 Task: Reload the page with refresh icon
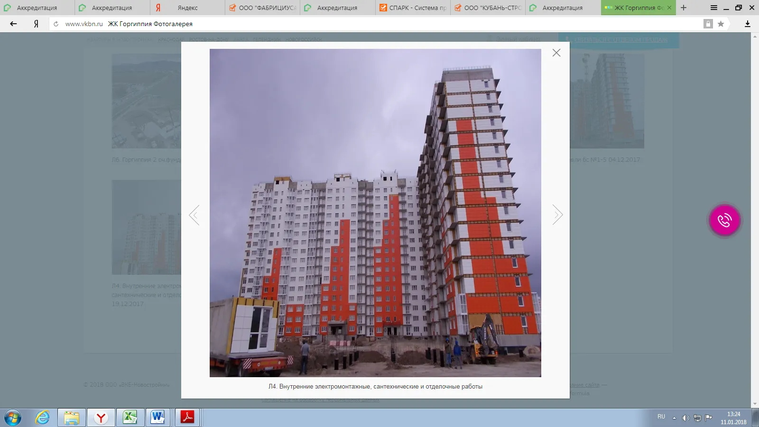(56, 24)
